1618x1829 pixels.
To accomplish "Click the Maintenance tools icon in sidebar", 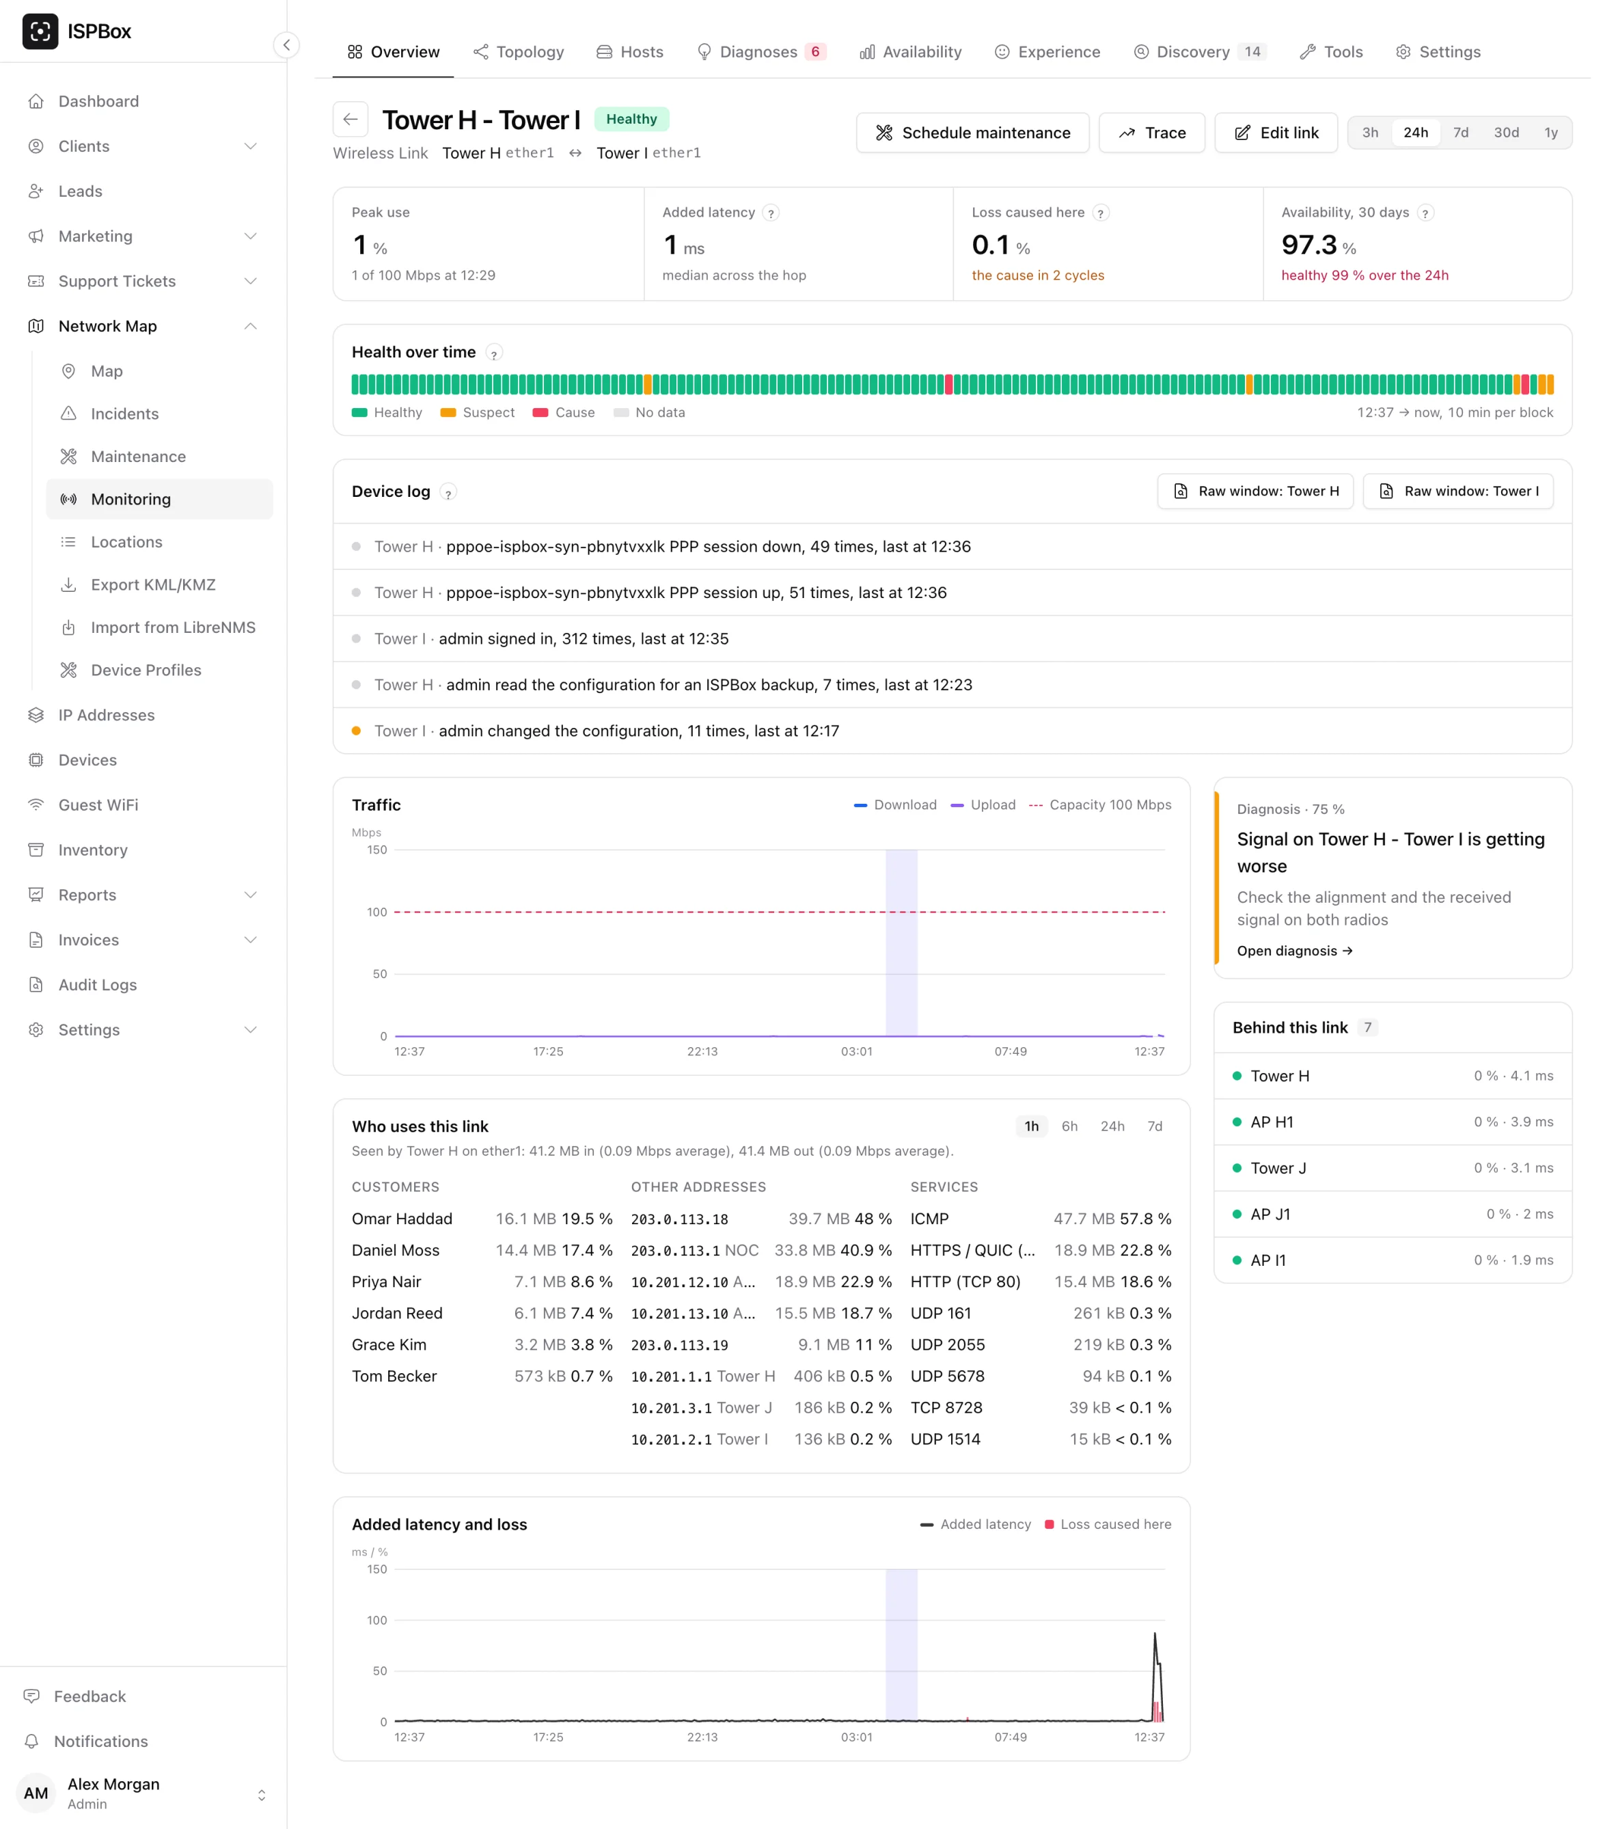I will click(x=68, y=457).
